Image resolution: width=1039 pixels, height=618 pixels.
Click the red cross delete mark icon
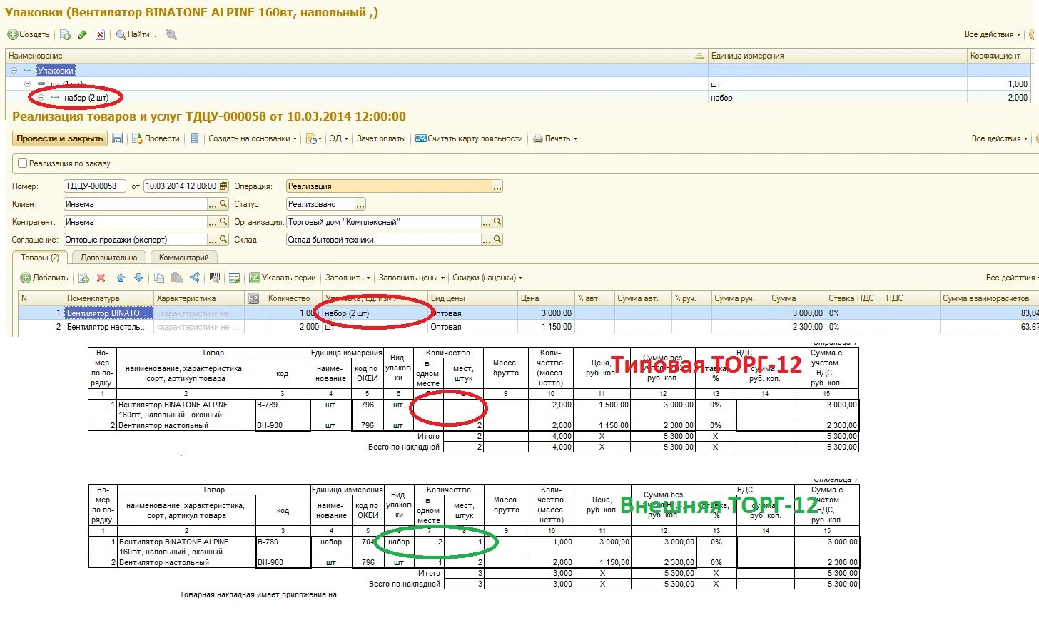101,34
